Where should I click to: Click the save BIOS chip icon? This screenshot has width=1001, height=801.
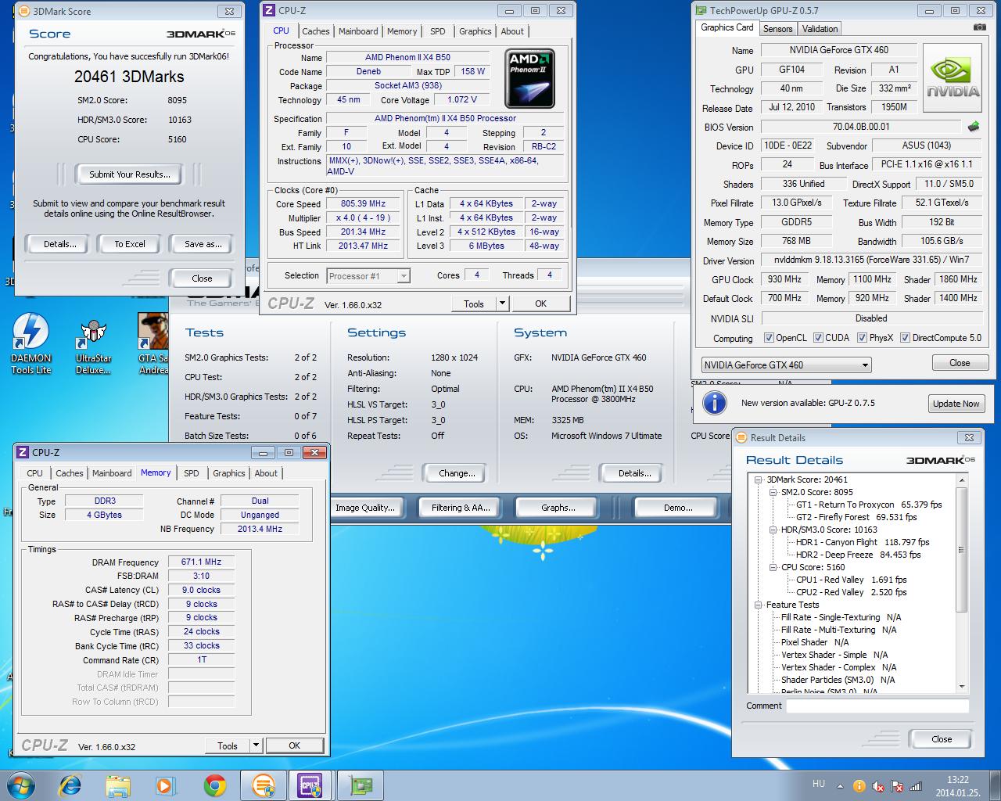point(974,127)
